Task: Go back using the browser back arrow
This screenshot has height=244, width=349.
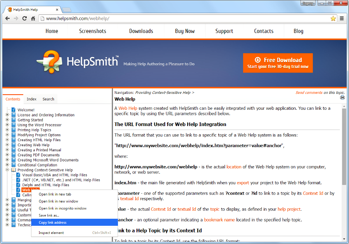Action: click(x=8, y=19)
